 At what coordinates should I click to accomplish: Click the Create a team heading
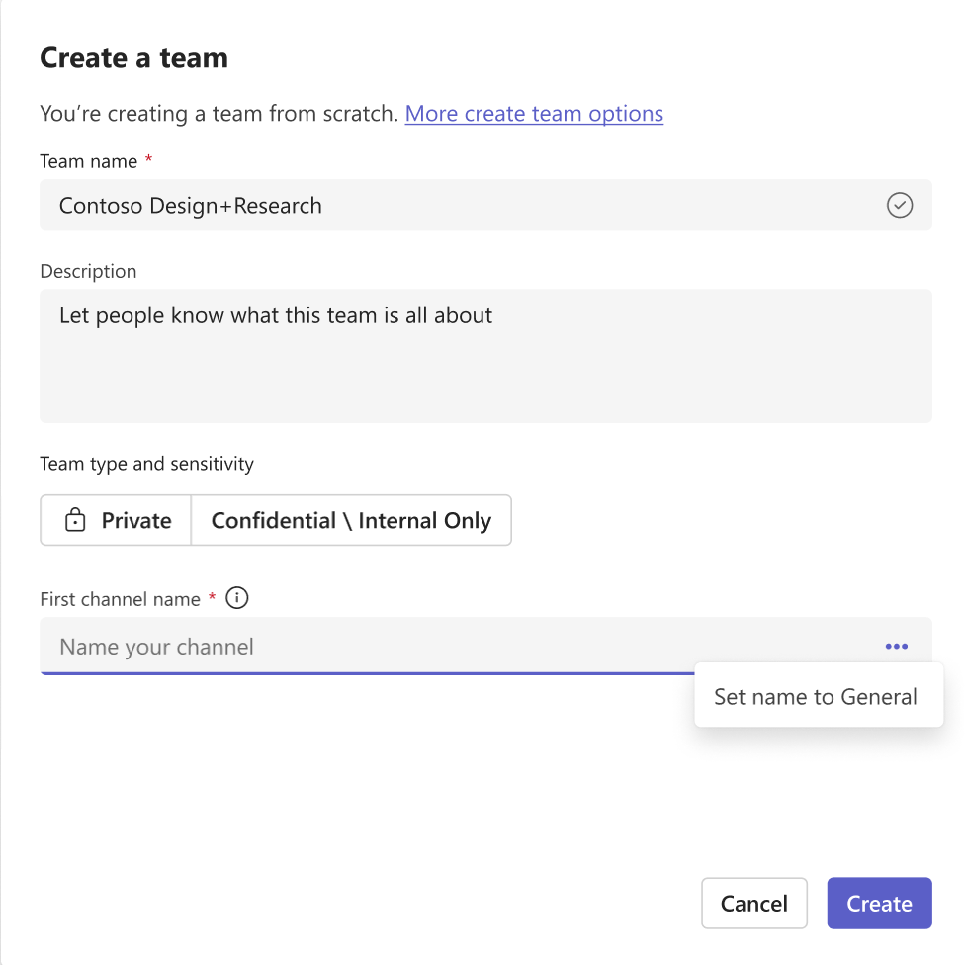[133, 58]
